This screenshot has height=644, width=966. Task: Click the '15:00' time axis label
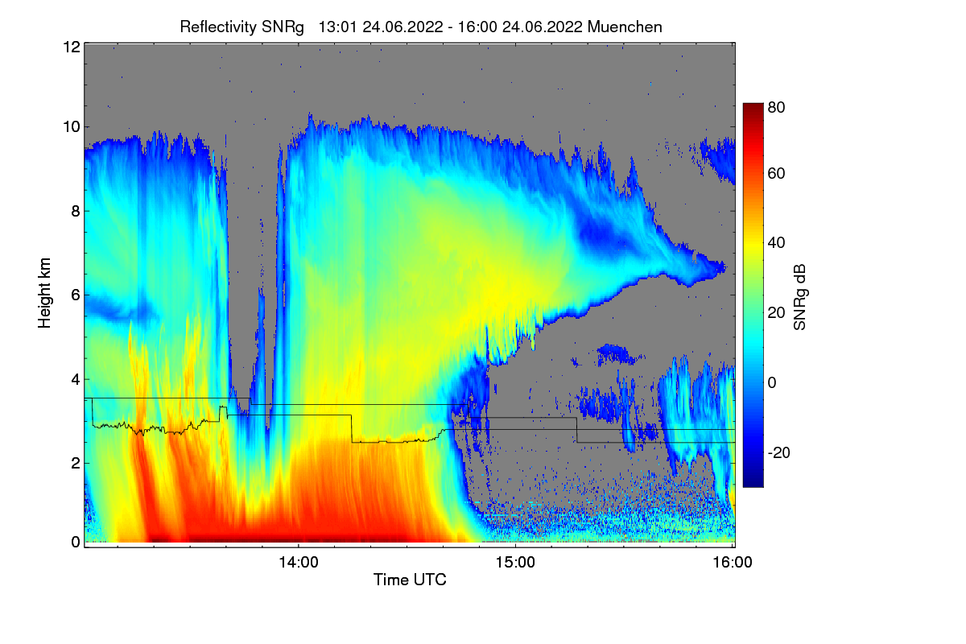(515, 563)
